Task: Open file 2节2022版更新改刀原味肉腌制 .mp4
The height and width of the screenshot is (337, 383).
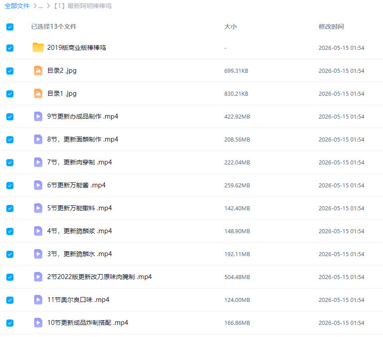Action: click(x=99, y=277)
